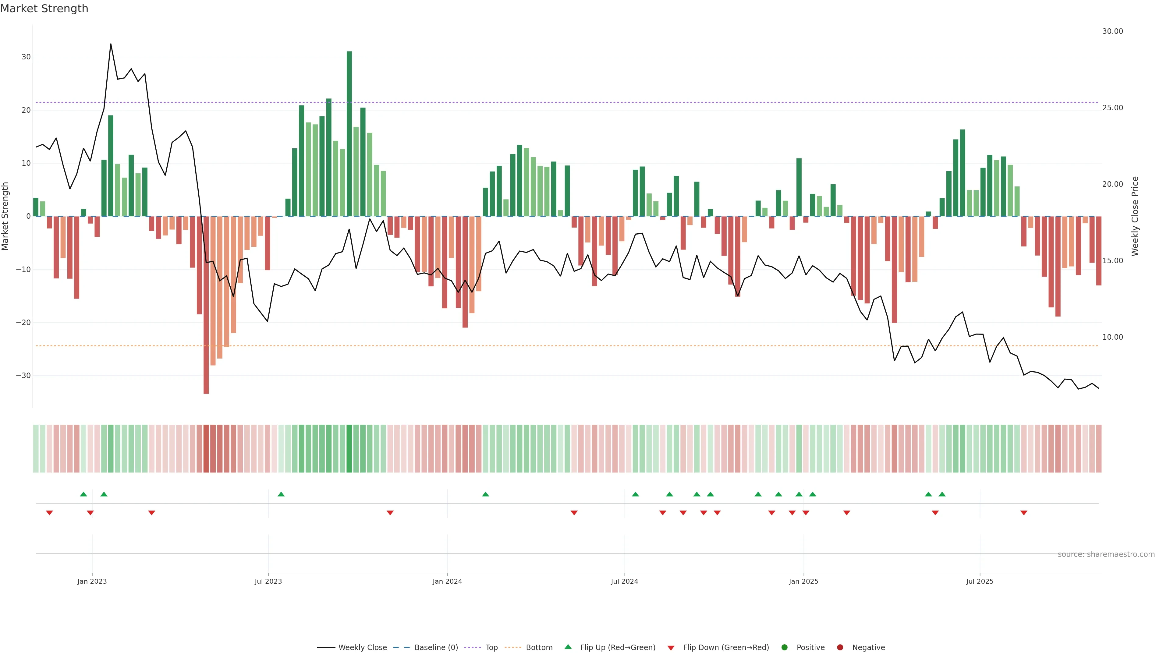Click the Jan 2025 x-axis label

pyautogui.click(x=803, y=581)
